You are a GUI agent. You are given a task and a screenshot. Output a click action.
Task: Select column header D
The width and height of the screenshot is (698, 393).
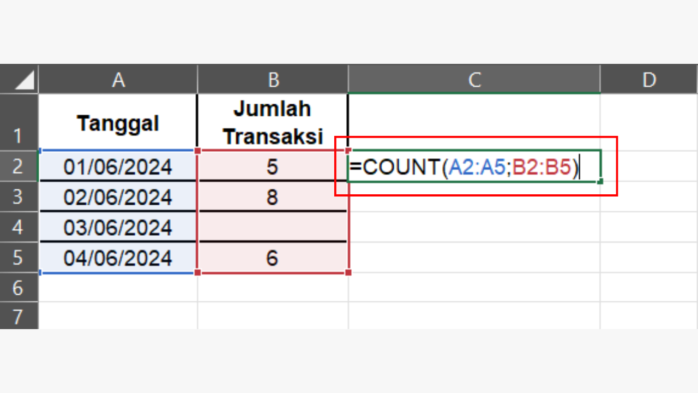(649, 79)
